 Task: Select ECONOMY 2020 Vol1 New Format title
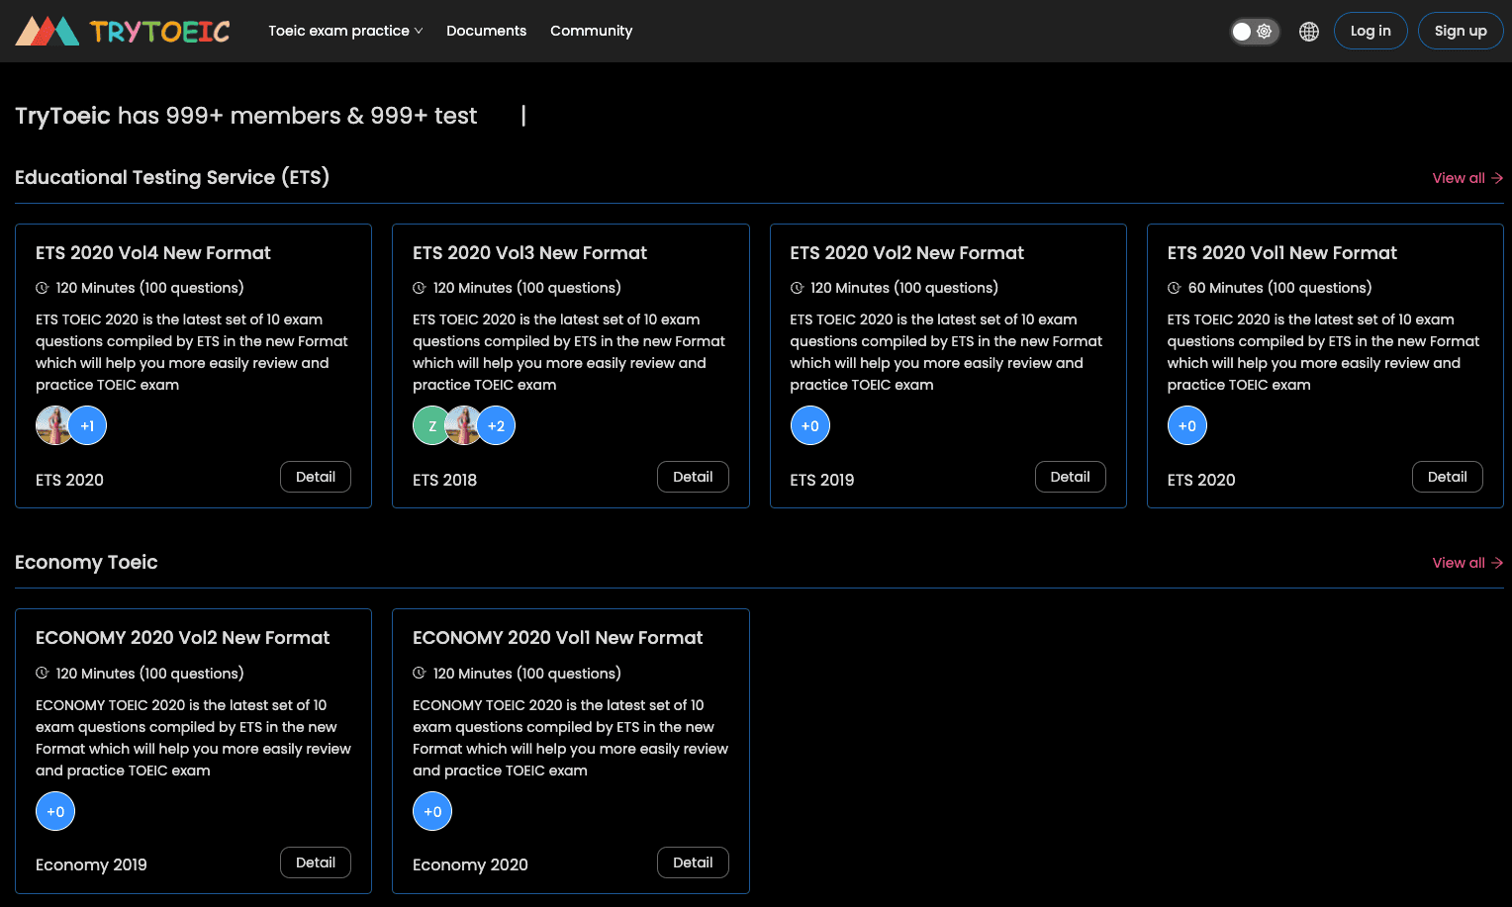[x=557, y=638]
